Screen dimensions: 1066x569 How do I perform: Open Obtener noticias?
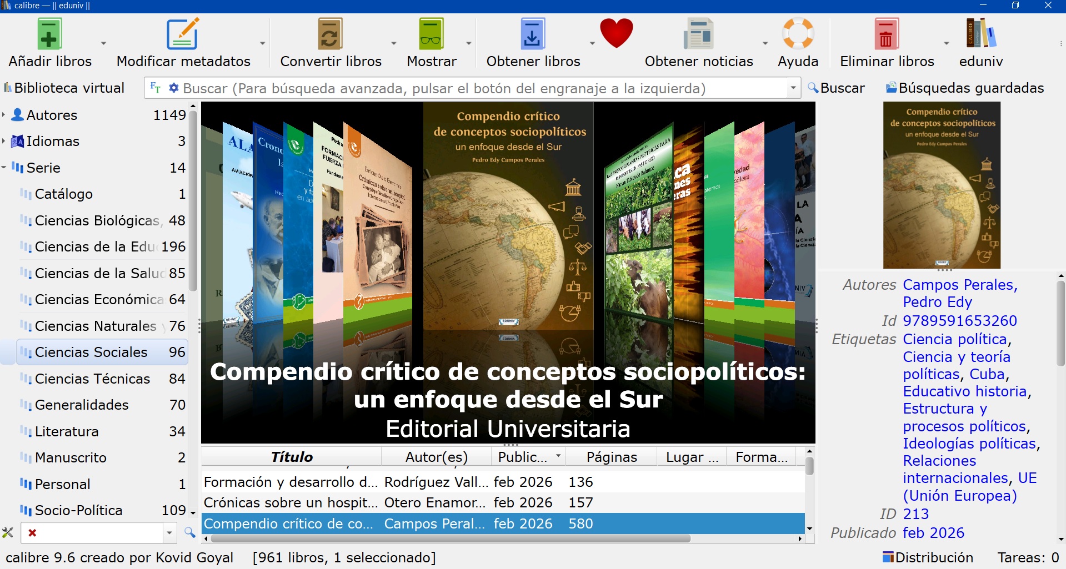point(698,34)
